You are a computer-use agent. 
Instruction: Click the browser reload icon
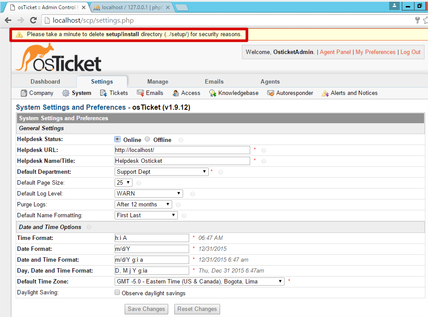33,20
